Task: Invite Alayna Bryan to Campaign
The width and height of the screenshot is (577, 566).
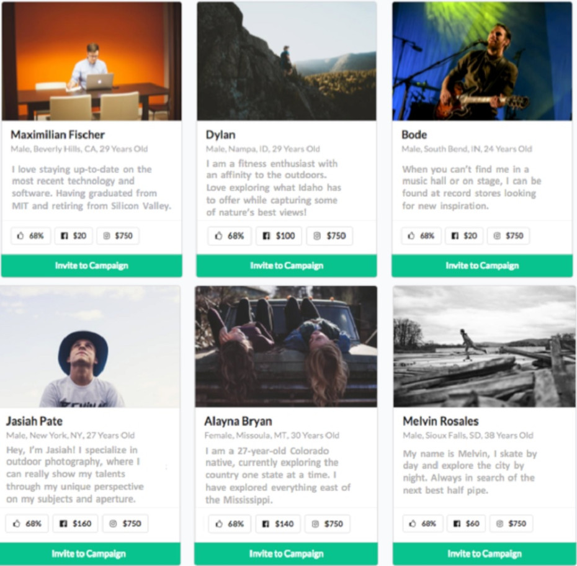Action: click(286, 554)
